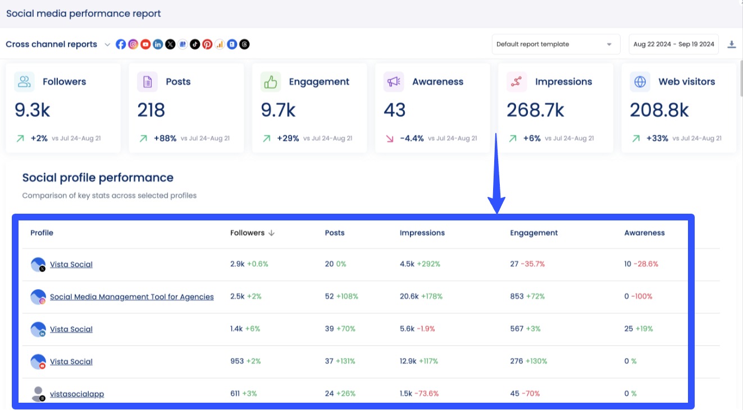Open the Default report template dropdown
This screenshot has height=410, width=743.
point(555,44)
